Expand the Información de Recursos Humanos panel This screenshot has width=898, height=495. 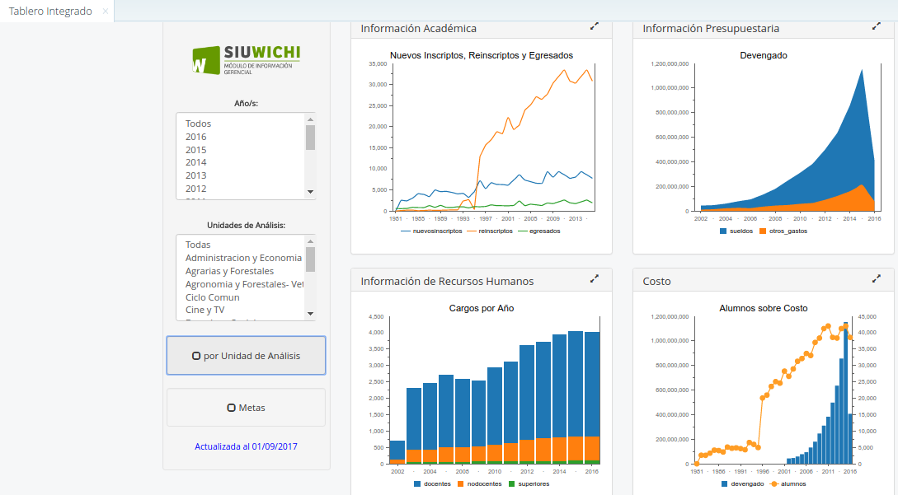click(x=594, y=279)
